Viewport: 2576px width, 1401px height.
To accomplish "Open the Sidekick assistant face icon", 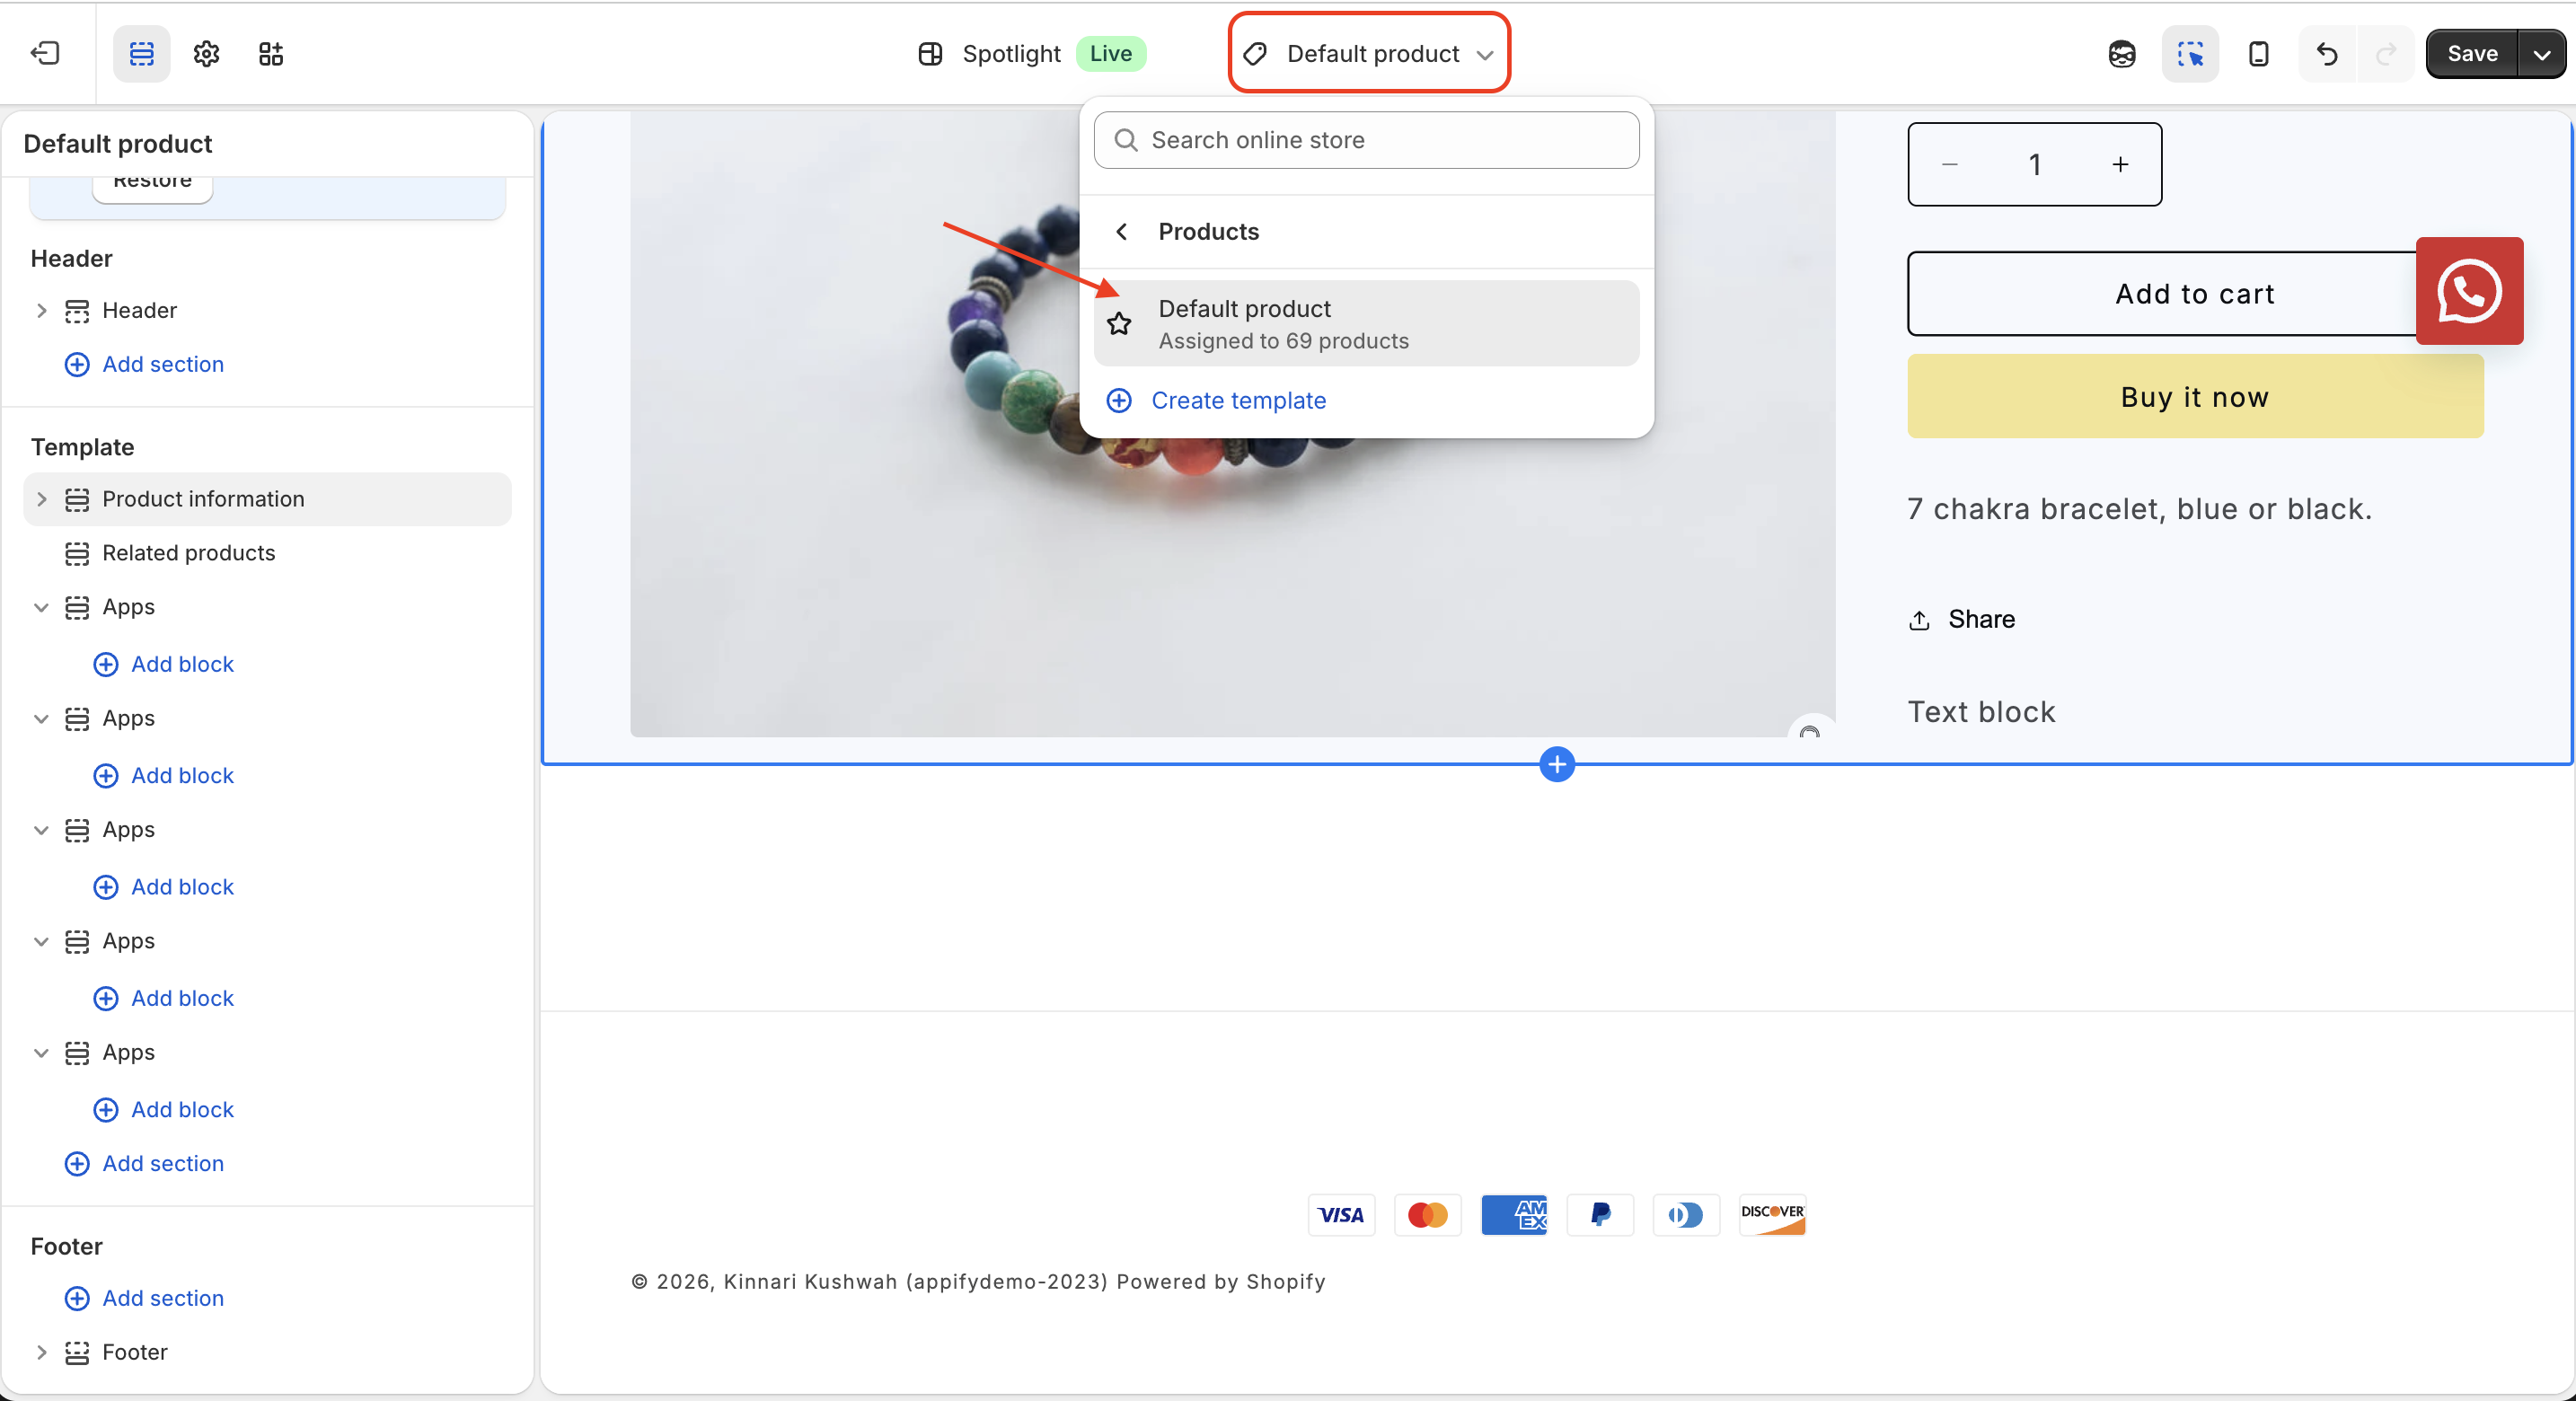I will (2121, 53).
